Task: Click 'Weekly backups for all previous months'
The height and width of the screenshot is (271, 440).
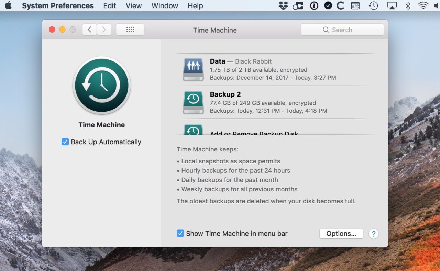Action: 239,189
